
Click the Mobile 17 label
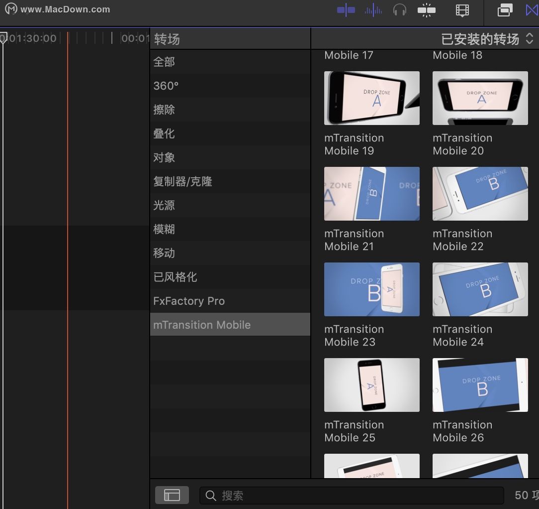[x=349, y=55]
